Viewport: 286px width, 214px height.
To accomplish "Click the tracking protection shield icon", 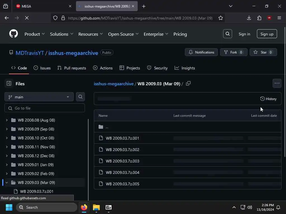I will point(55,18).
